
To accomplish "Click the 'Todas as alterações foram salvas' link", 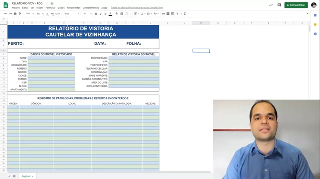I will [x=137, y=8].
